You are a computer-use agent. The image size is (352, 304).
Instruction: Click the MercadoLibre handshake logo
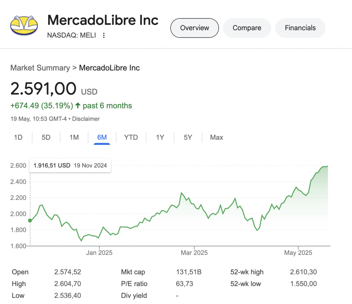click(x=24, y=25)
